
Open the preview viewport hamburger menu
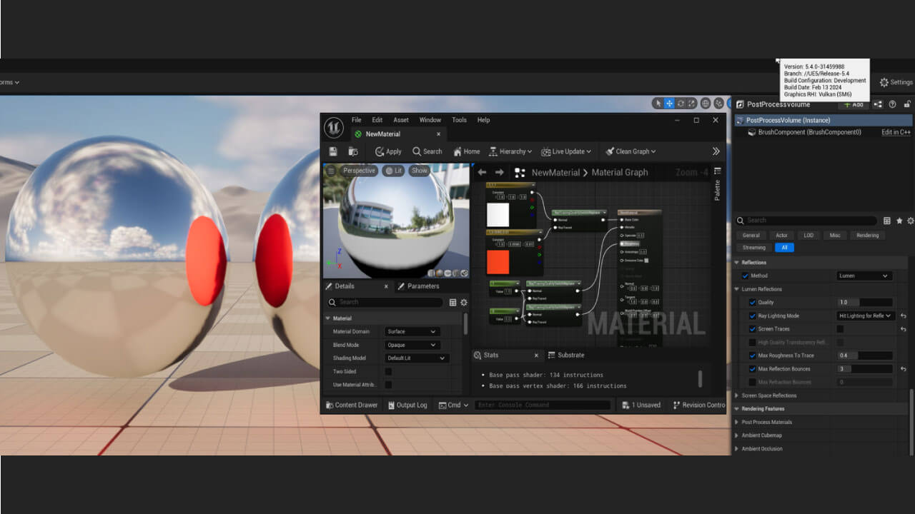pyautogui.click(x=331, y=171)
